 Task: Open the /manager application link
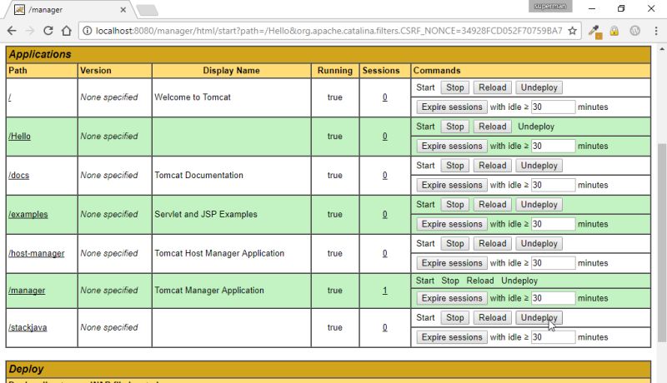point(27,291)
